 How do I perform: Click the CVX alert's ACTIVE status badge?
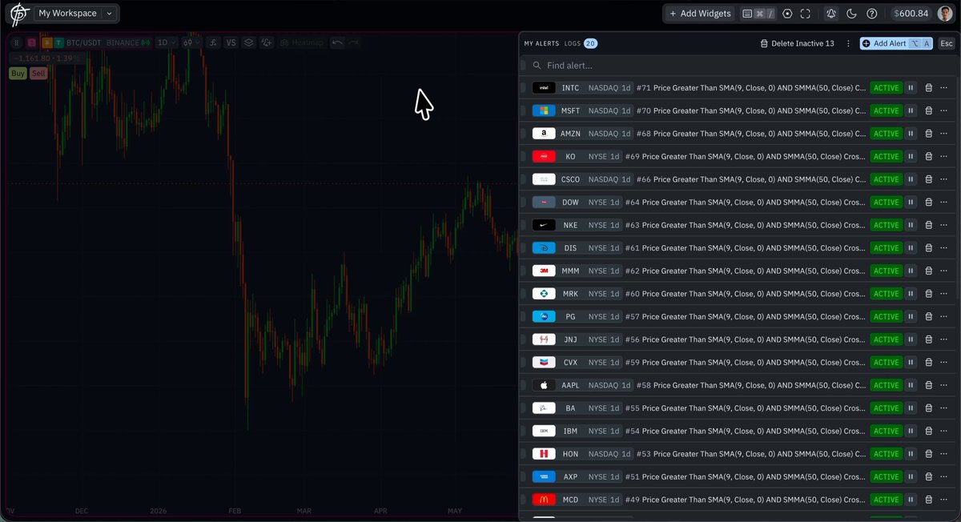(x=886, y=363)
